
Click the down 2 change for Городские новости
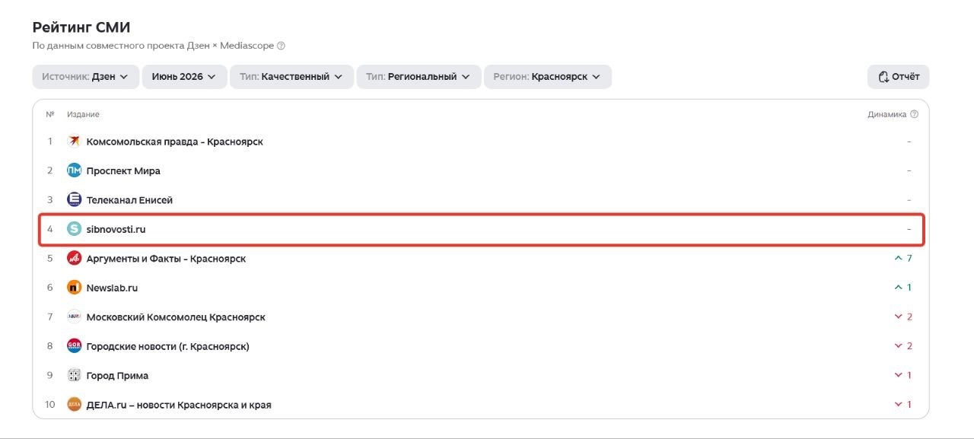click(903, 346)
